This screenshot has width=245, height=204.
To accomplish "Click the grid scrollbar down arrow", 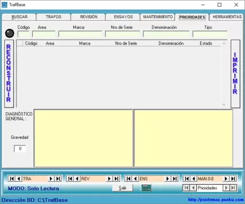I will [x=224, y=104].
